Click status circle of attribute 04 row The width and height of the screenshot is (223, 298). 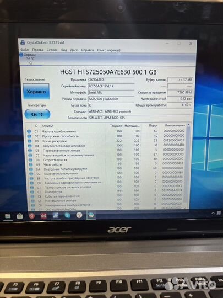point(30,146)
